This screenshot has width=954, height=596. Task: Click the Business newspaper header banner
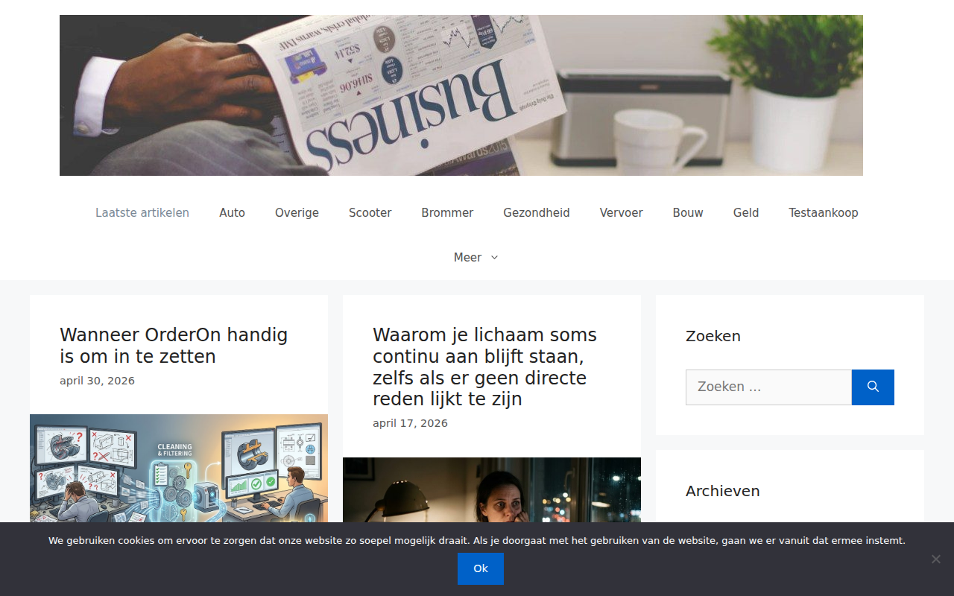point(461,95)
